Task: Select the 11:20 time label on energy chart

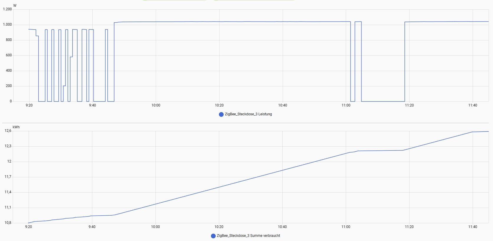Action: click(x=409, y=227)
